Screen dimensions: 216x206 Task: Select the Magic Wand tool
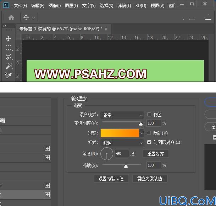pos(9,66)
